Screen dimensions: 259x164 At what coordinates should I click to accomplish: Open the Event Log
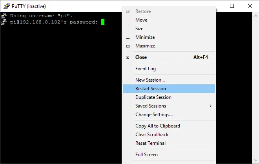tap(169, 69)
